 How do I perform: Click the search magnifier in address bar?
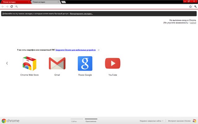(16, 7)
